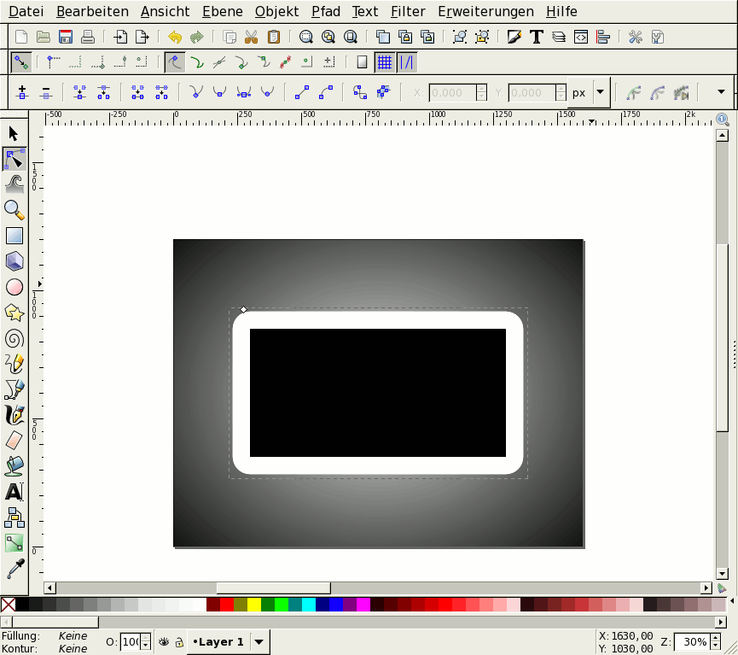Expand the Layer 1 dropdown
This screenshot has width=738, height=655.
(x=259, y=642)
